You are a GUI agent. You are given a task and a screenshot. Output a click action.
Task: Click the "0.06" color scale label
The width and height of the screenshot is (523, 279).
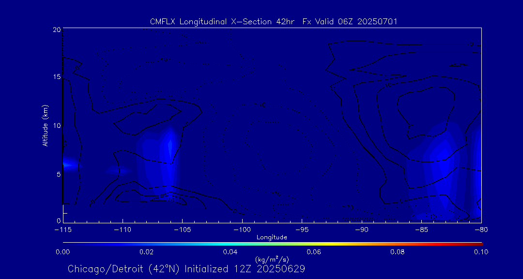click(314, 252)
